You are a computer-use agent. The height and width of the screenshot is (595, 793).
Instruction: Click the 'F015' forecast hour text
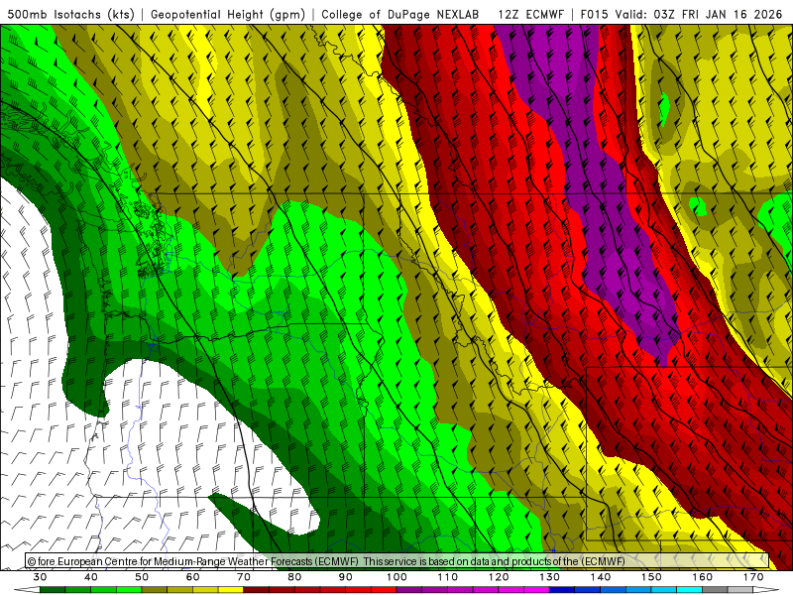594,14
